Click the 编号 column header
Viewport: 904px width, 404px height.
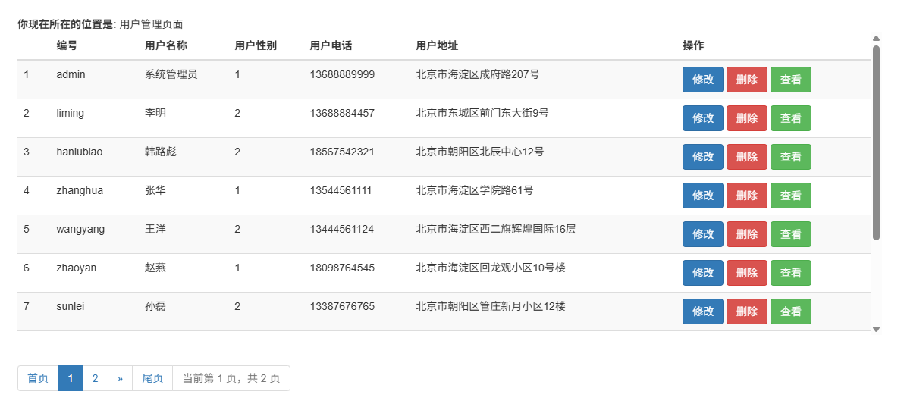tap(67, 45)
